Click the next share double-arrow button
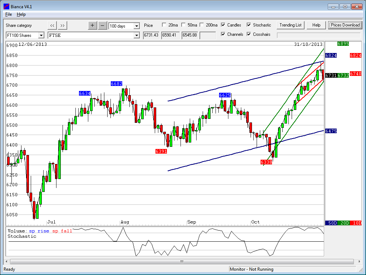 tap(63, 25)
